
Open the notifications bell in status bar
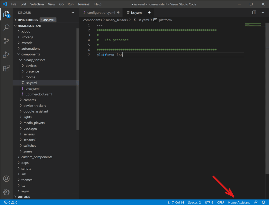click(263, 202)
